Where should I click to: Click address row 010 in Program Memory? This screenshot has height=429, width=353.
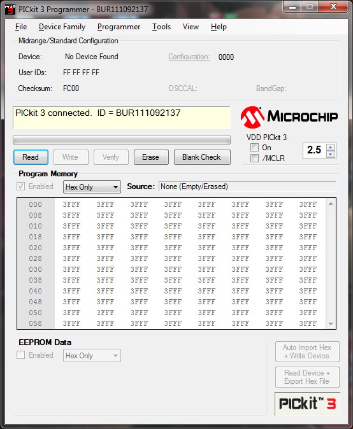[x=36, y=226]
